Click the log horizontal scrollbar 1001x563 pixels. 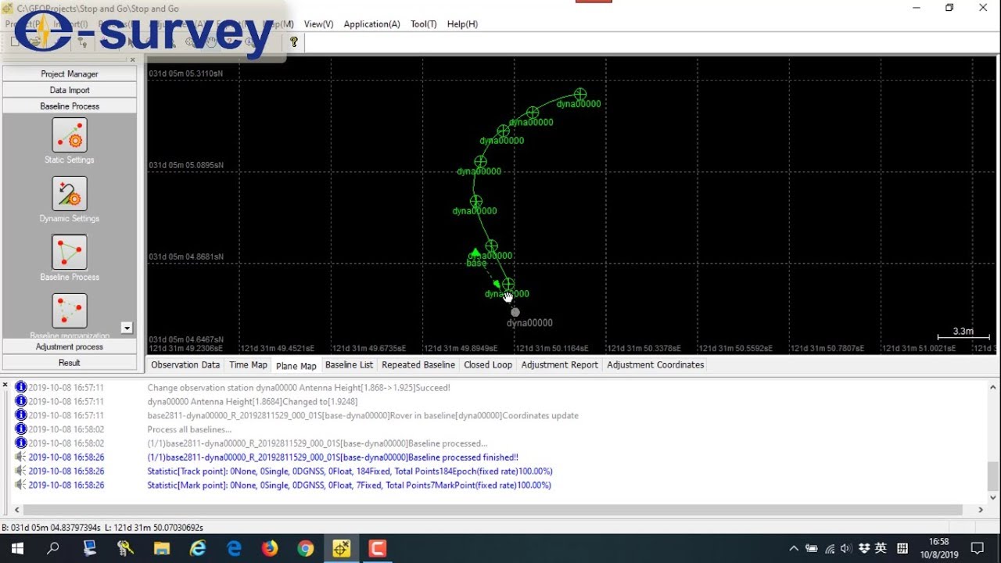(x=493, y=510)
